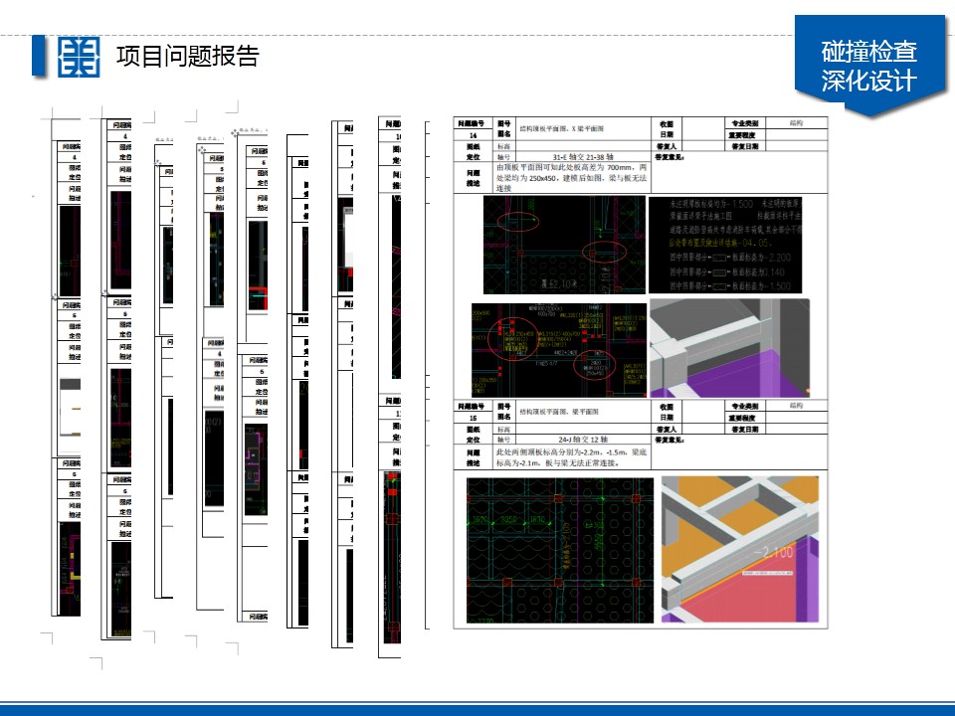Click the blue footer bar
This screenshot has width=955, height=716.
point(477,709)
